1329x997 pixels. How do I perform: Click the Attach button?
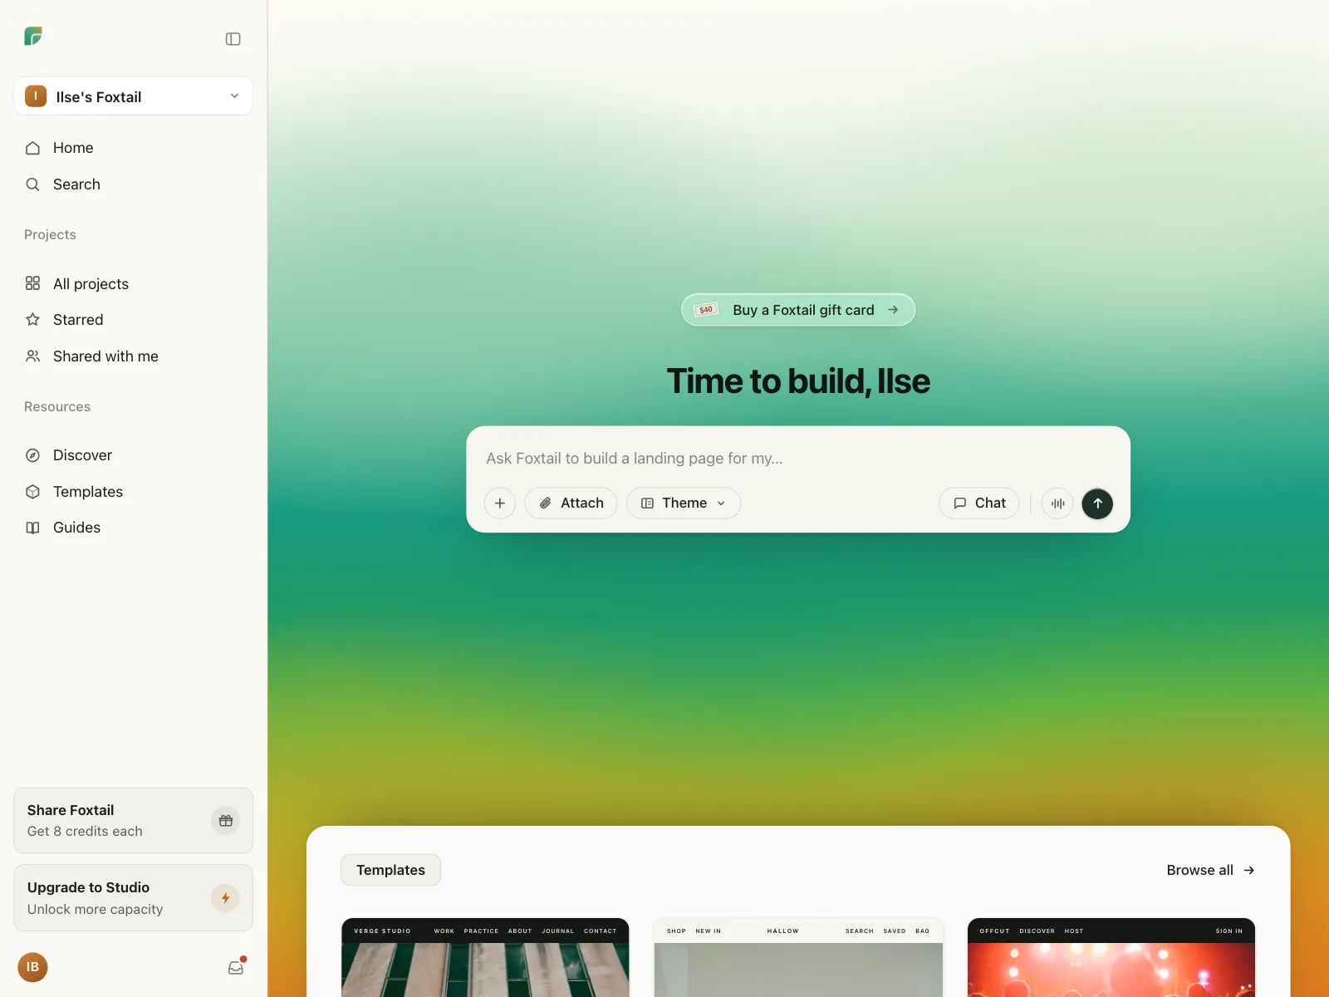tap(571, 503)
